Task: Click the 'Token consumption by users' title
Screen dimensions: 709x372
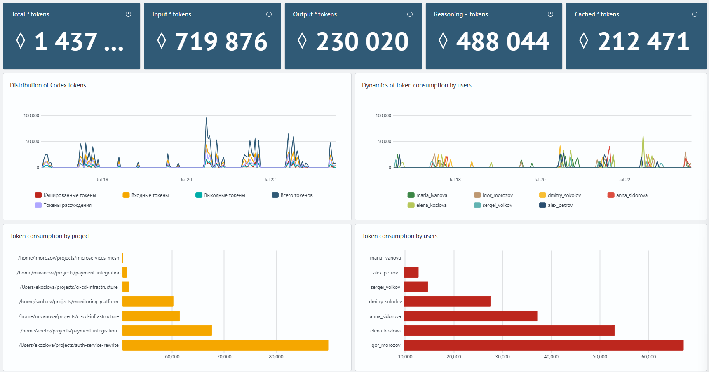Action: click(x=400, y=236)
